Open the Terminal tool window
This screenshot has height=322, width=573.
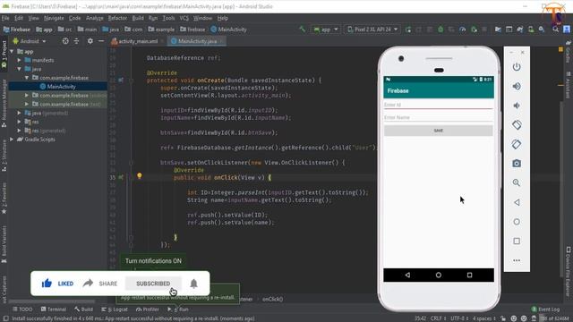(54, 309)
